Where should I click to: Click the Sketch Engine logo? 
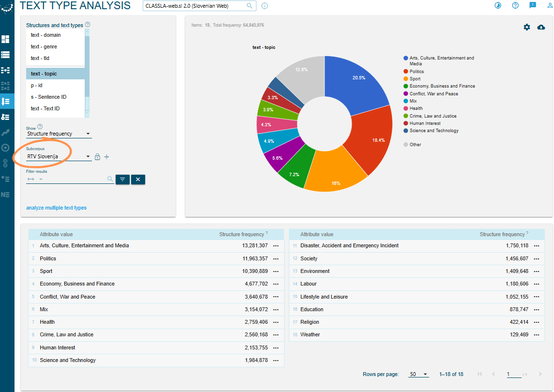7,7
